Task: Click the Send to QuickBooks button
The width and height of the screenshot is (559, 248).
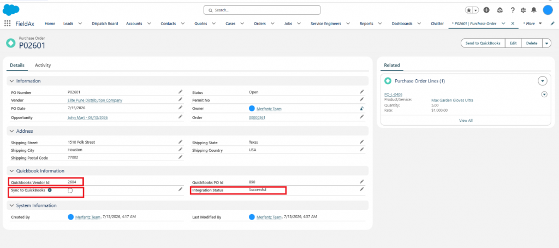Action: coord(483,43)
